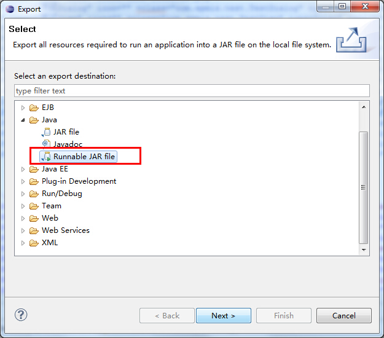This screenshot has height=338, width=384.
Task: Click the help question mark icon
Action: point(21,315)
